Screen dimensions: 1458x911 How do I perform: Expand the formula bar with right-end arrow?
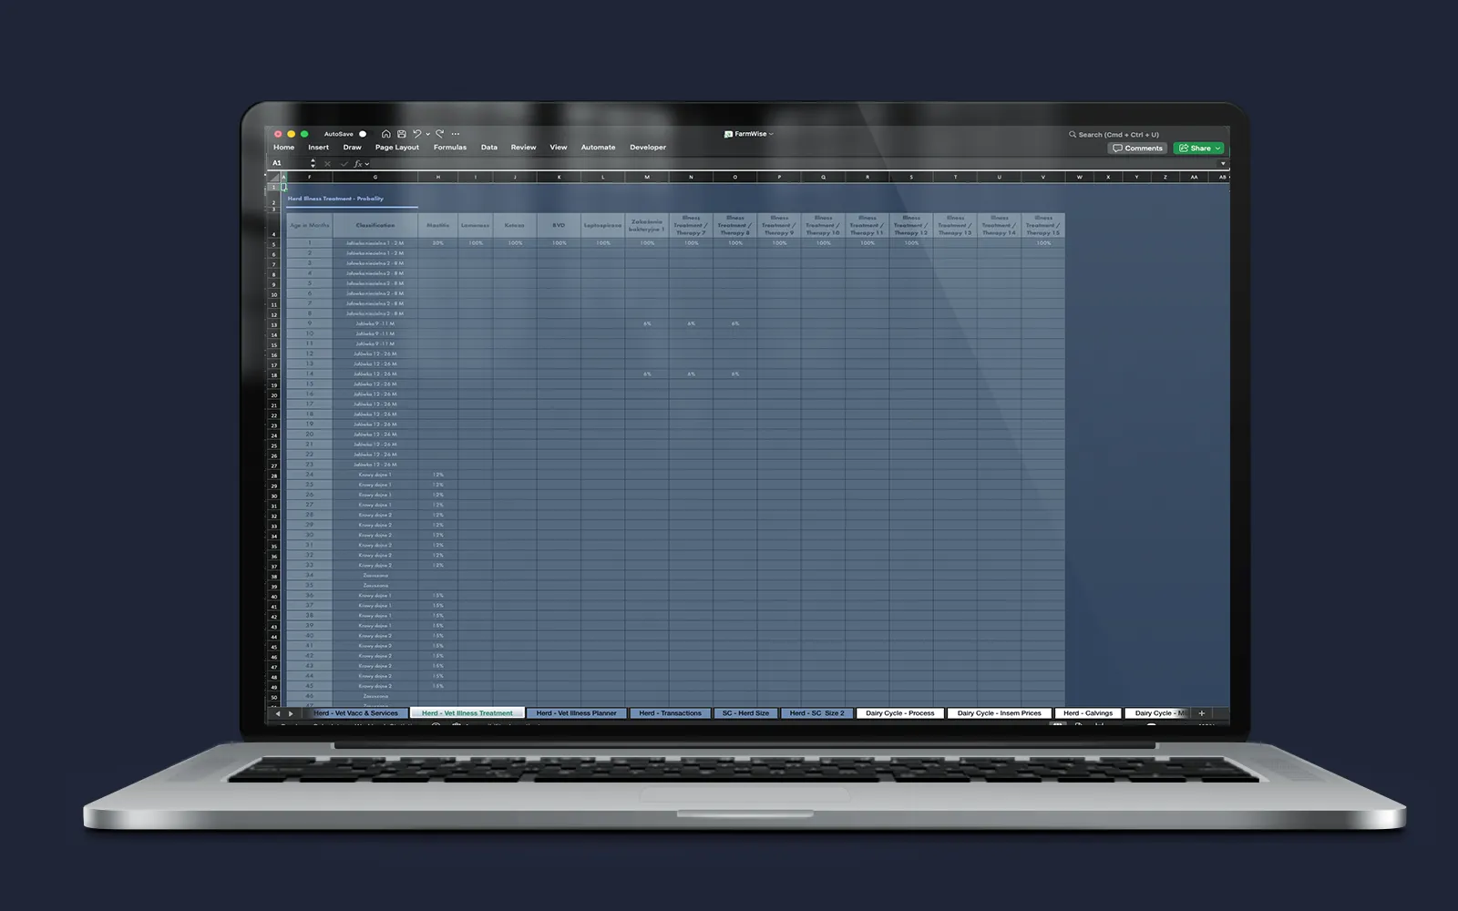point(1223,164)
